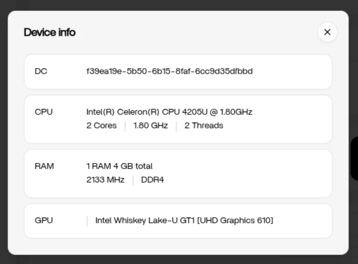Click the 2133 MHz memory speed
Screen dimensions: 358x264
(x=105, y=180)
